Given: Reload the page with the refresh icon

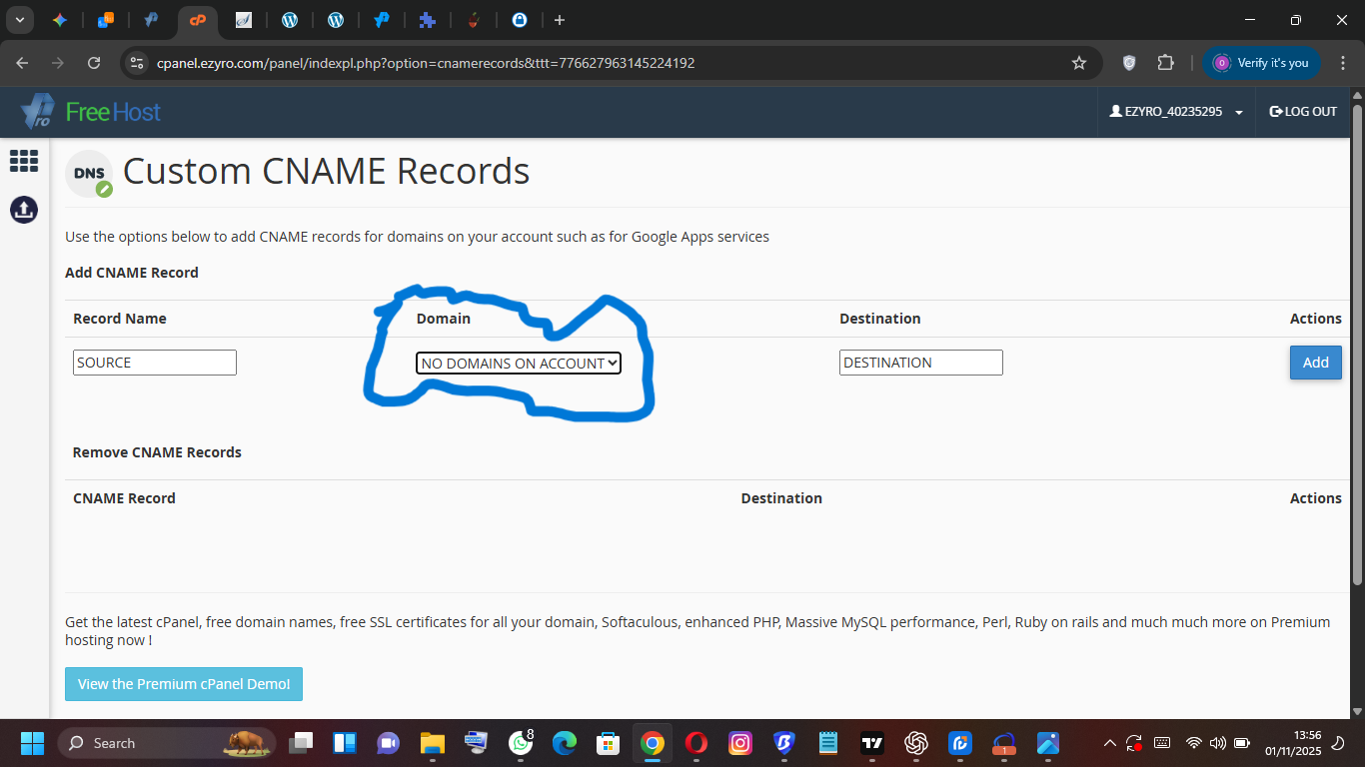Looking at the screenshot, I should (94, 63).
